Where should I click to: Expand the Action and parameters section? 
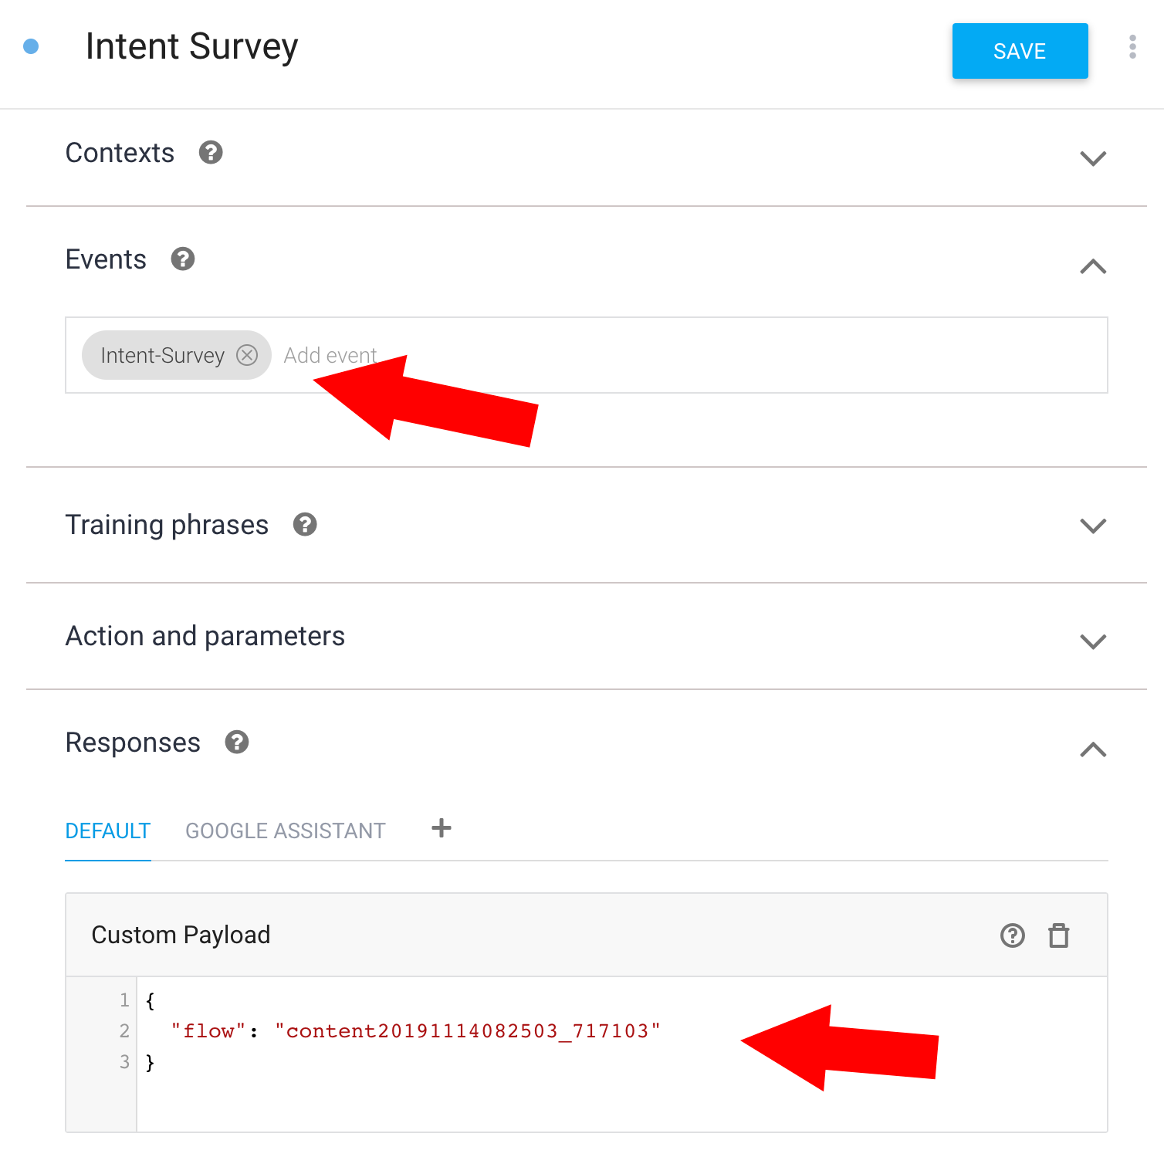(1093, 641)
